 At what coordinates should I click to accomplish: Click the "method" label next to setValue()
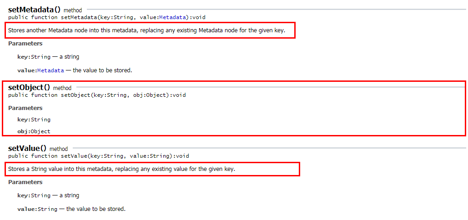coord(59,149)
